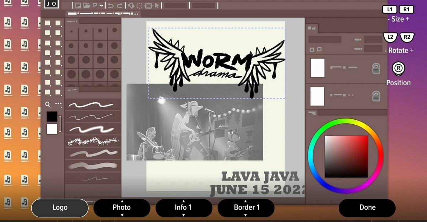The image size is (427, 222).
Task: Select the dashed rectangle marquee tool icon
Action: point(148,5)
